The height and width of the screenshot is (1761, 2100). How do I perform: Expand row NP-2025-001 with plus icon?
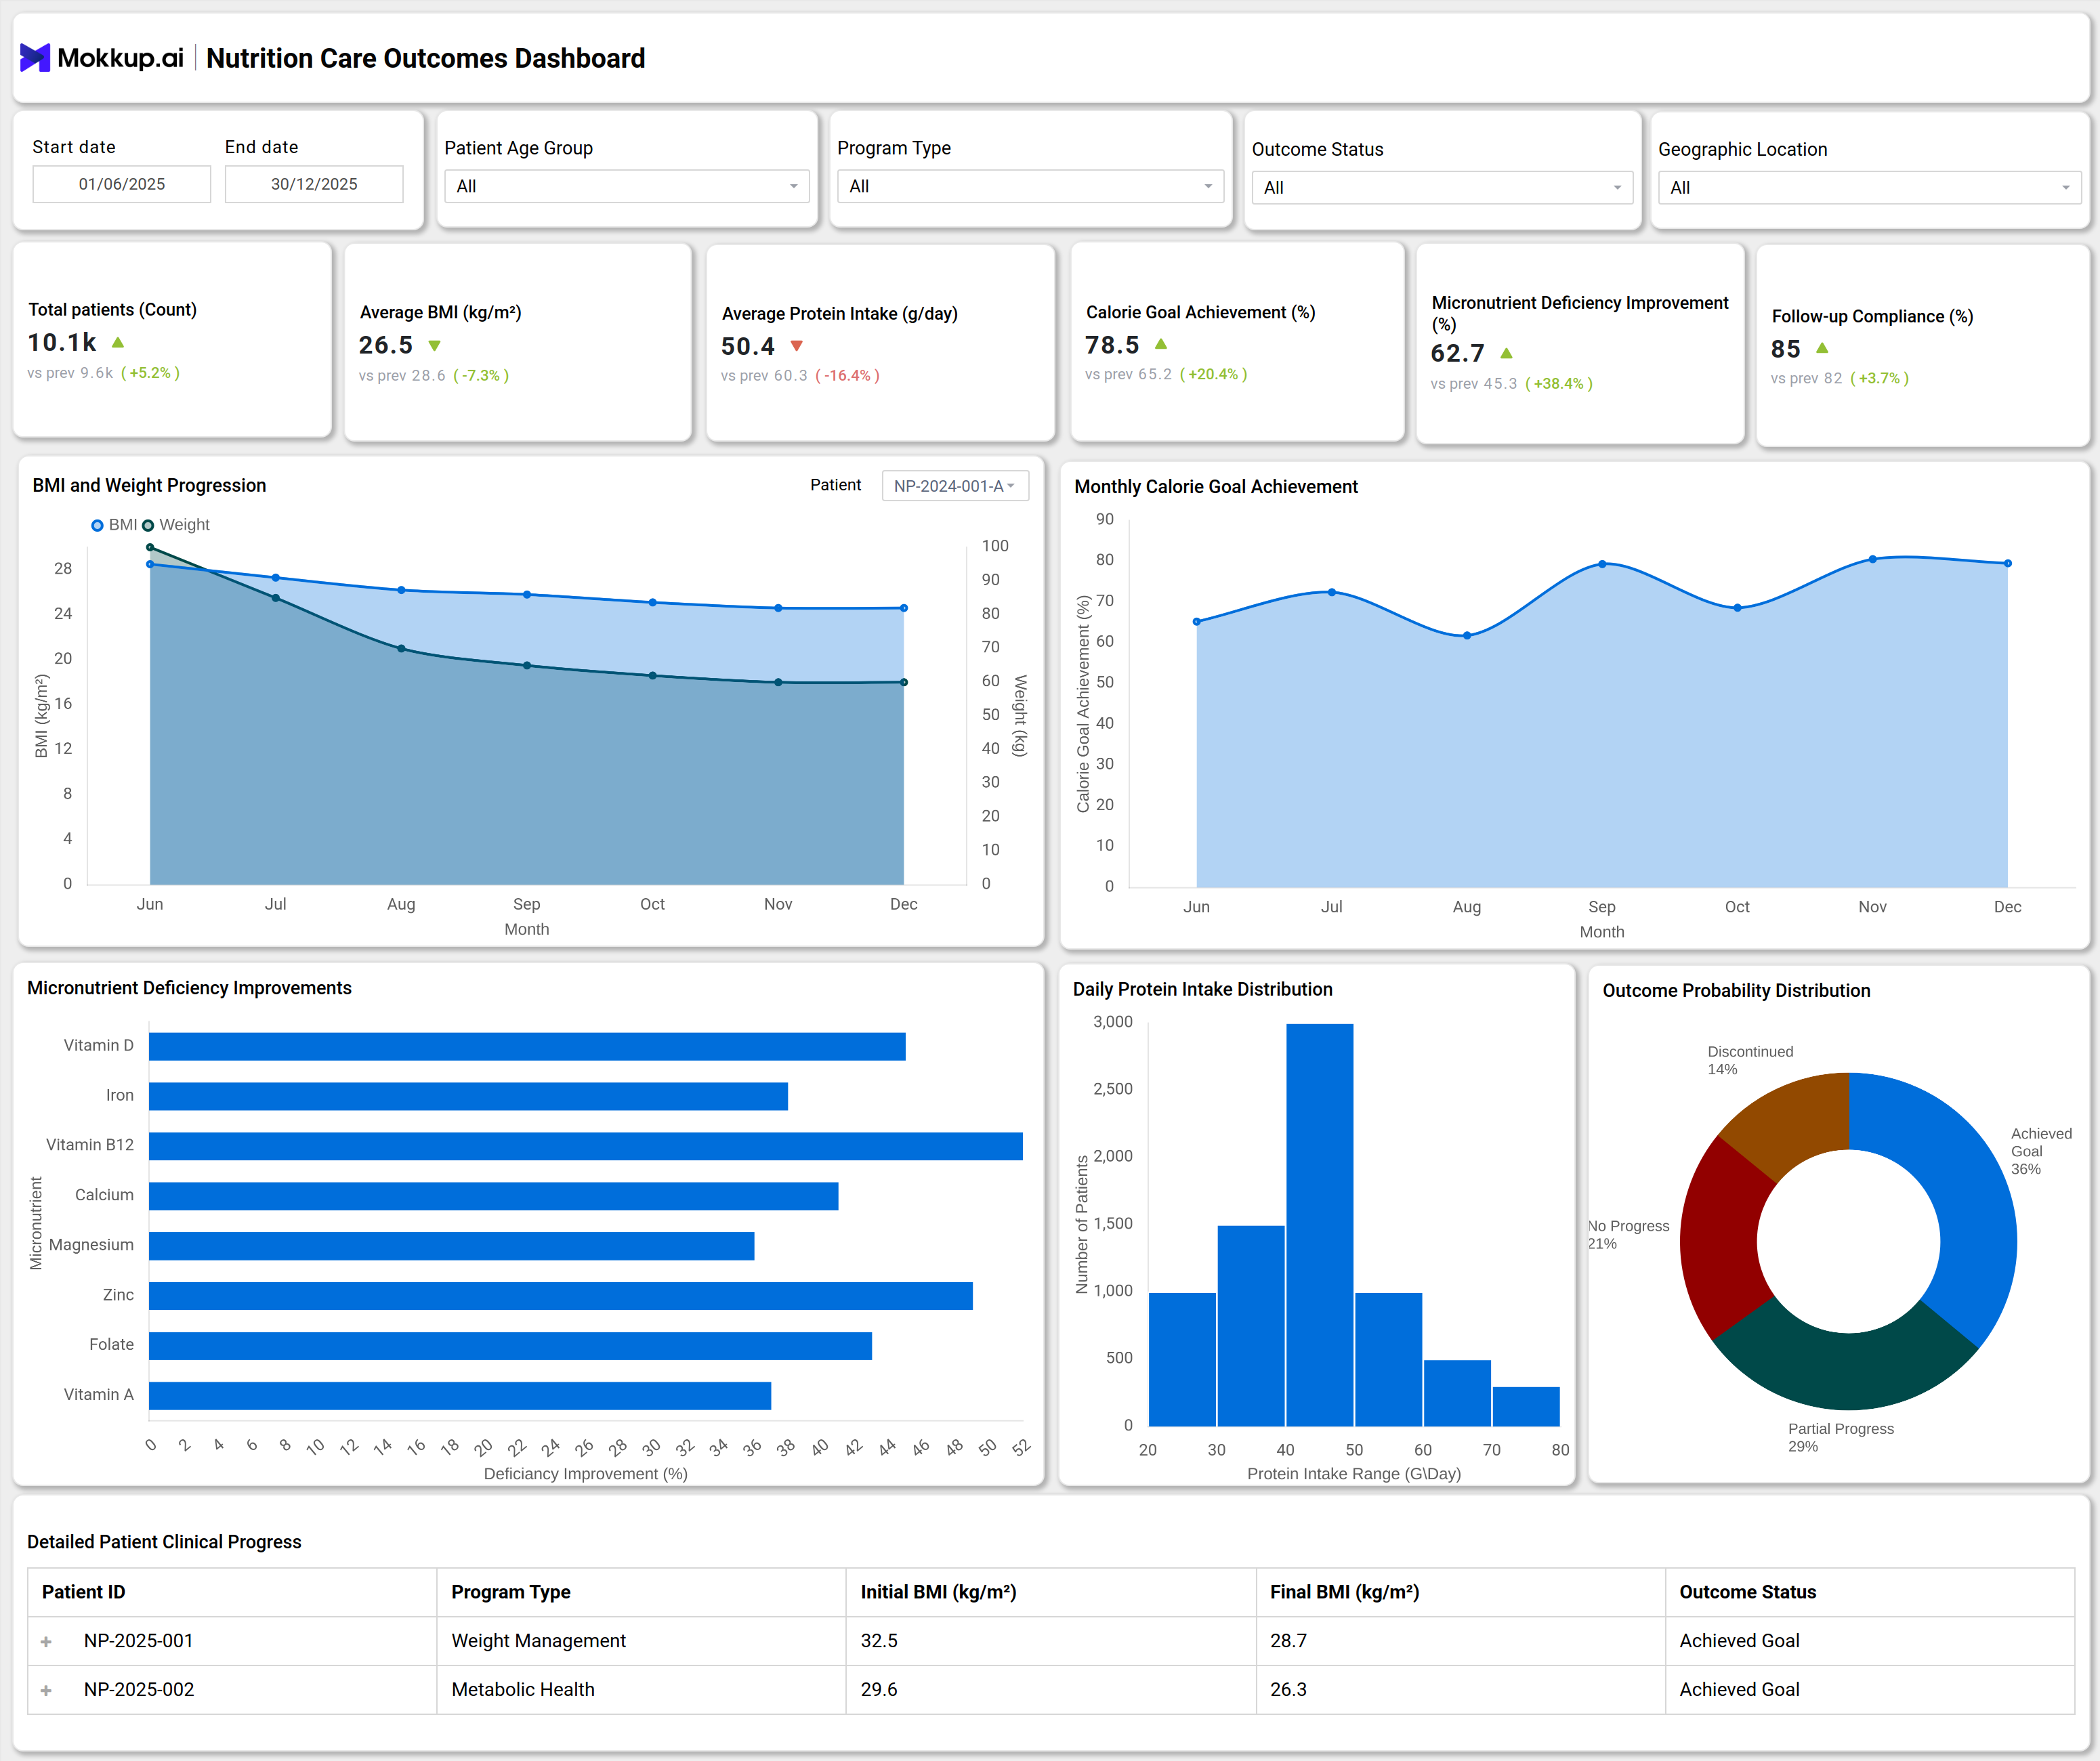tap(46, 1642)
